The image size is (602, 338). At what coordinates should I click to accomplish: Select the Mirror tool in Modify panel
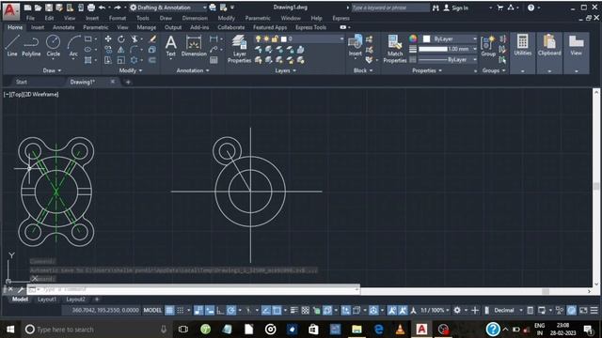point(121,50)
